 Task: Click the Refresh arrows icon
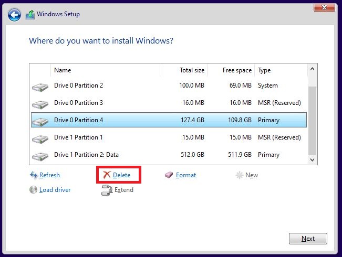tap(34, 175)
